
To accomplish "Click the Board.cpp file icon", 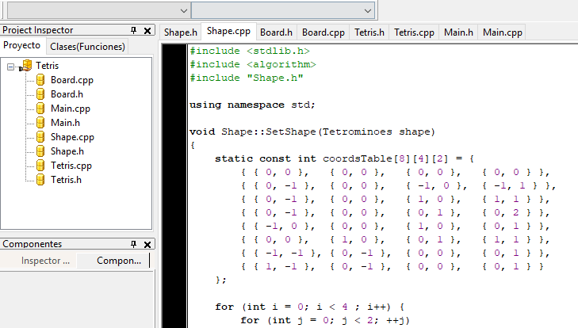I will pos(40,80).
